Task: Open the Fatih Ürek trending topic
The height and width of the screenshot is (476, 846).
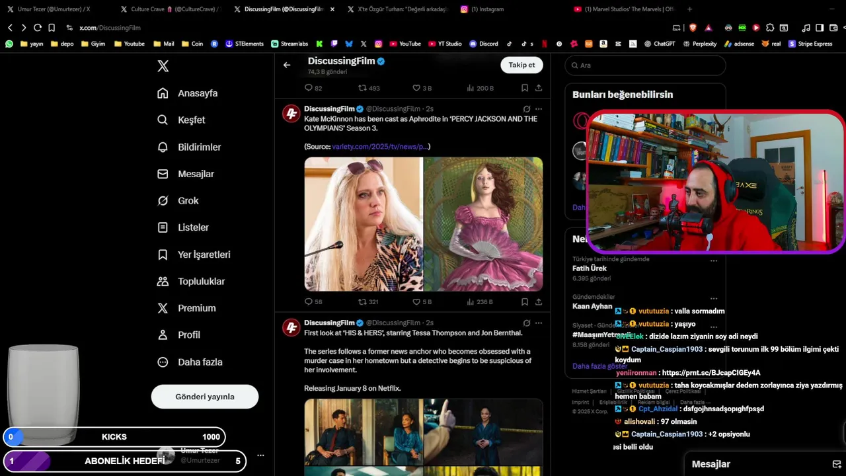Action: coord(590,268)
